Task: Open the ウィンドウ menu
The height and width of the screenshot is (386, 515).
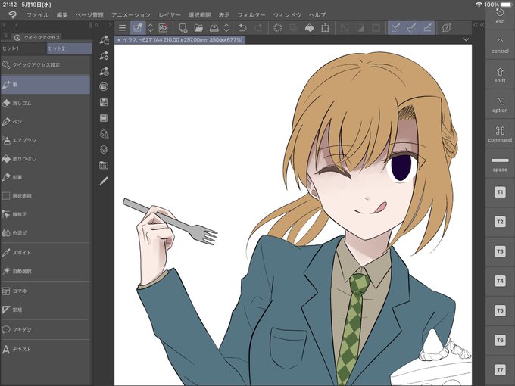Action: pyautogui.click(x=287, y=15)
